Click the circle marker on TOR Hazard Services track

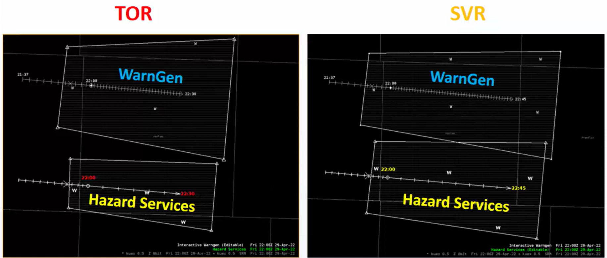pyautogui.click(x=88, y=186)
